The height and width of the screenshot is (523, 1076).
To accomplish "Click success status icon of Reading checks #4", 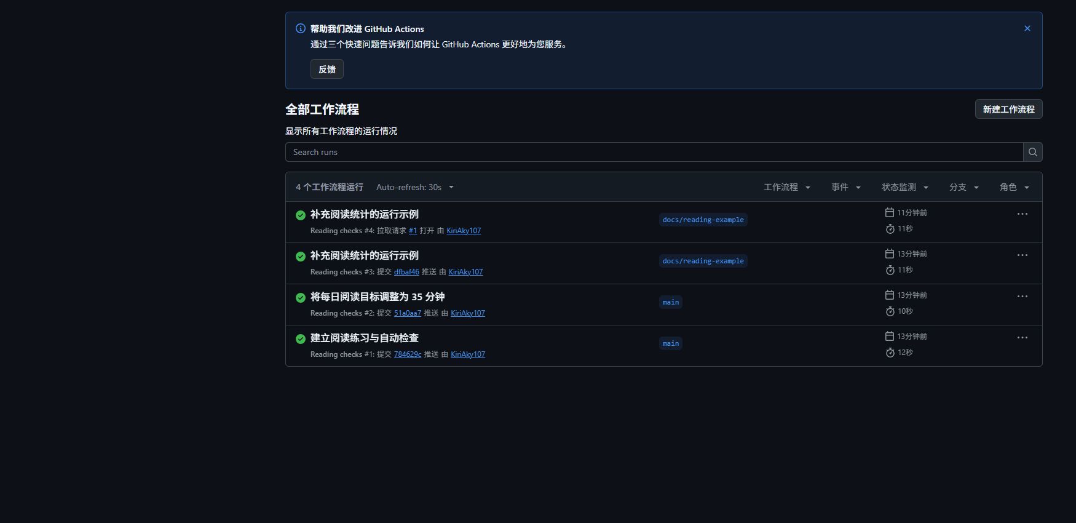I will (301, 215).
